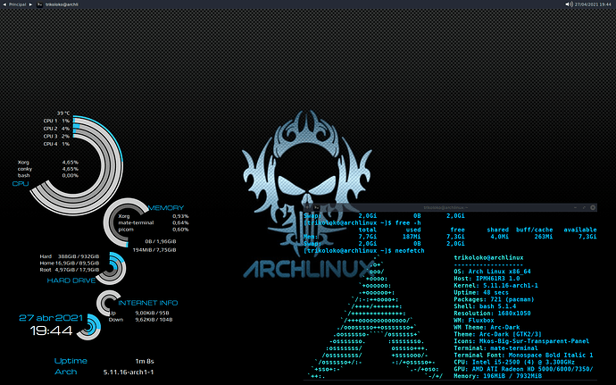Image resolution: width=616 pixels, height=385 pixels.
Task: Click 'Resolution: 1680x1050' in terminal
Action: [492, 314]
